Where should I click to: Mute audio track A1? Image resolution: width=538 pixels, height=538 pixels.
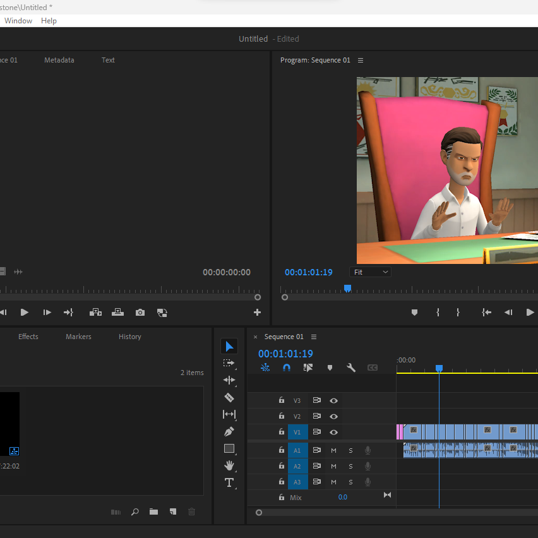click(x=333, y=450)
